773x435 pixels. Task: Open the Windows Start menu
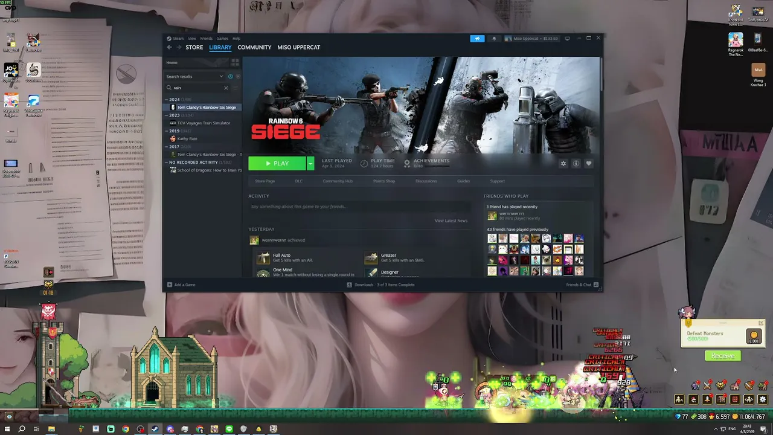pyautogui.click(x=7, y=429)
